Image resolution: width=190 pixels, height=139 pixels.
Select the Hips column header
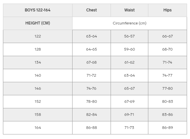(x=167, y=10)
